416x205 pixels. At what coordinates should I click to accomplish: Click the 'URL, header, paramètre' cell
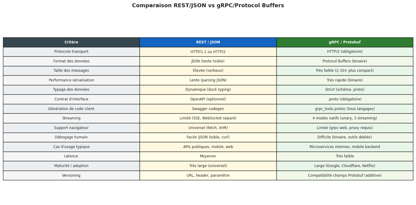(208, 175)
